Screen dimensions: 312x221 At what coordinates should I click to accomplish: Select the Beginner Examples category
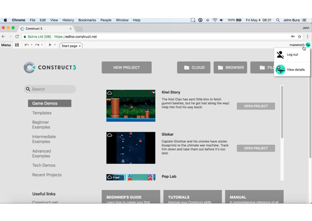pyautogui.click(x=41, y=125)
